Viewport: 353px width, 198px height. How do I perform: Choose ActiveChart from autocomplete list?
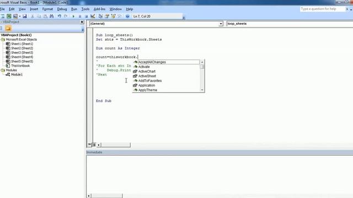click(166, 71)
